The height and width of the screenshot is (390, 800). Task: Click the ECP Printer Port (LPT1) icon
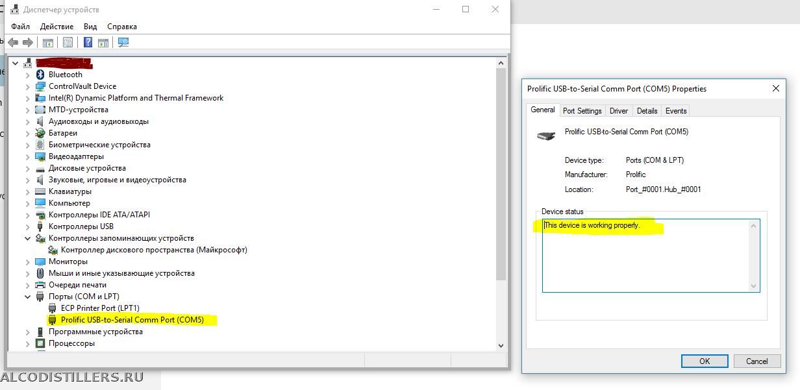tap(53, 308)
